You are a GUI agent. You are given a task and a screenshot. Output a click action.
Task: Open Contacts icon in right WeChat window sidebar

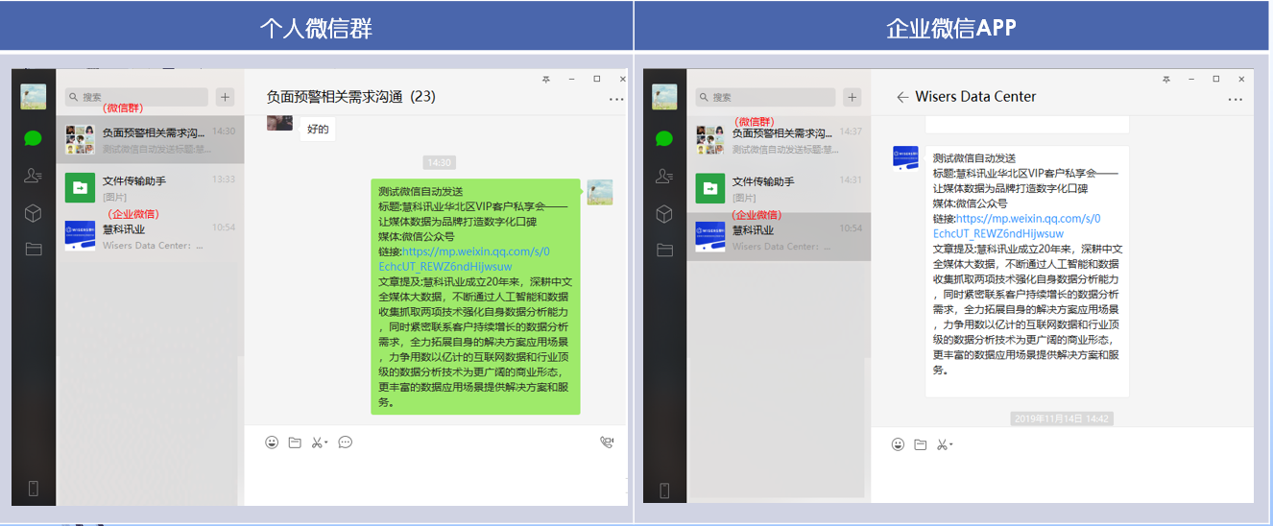point(664,176)
